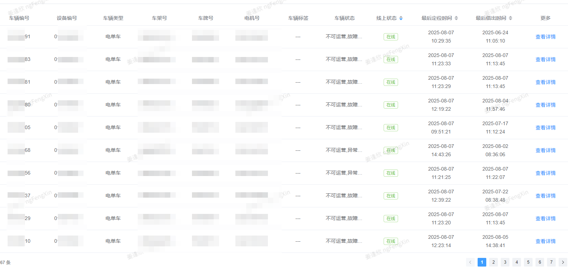The width and height of the screenshot is (568, 268).
Task: Go to next page arrow
Action: [563, 262]
